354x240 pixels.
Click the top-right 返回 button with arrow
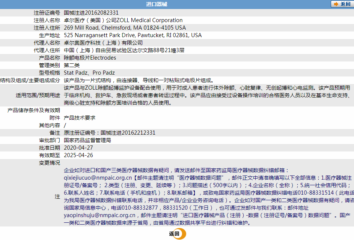pos(341,4)
